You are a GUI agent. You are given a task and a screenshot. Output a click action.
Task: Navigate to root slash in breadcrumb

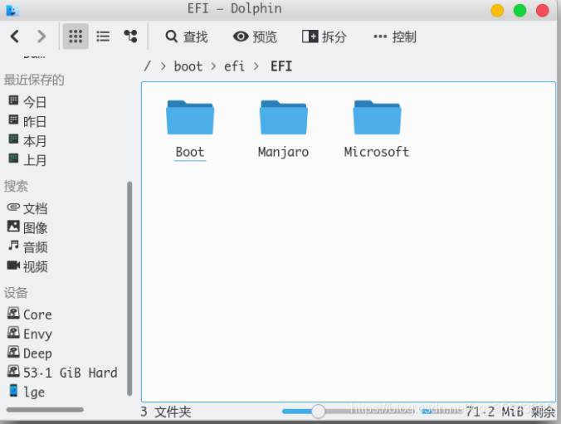point(147,66)
